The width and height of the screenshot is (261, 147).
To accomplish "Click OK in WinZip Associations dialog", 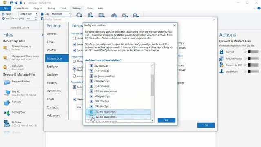I will tap(166, 120).
